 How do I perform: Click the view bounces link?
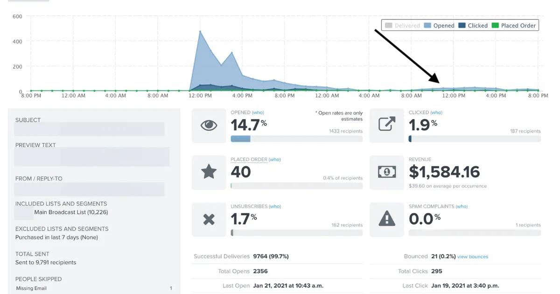point(473,257)
